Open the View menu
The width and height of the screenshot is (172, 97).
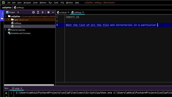(x=19, y=3)
